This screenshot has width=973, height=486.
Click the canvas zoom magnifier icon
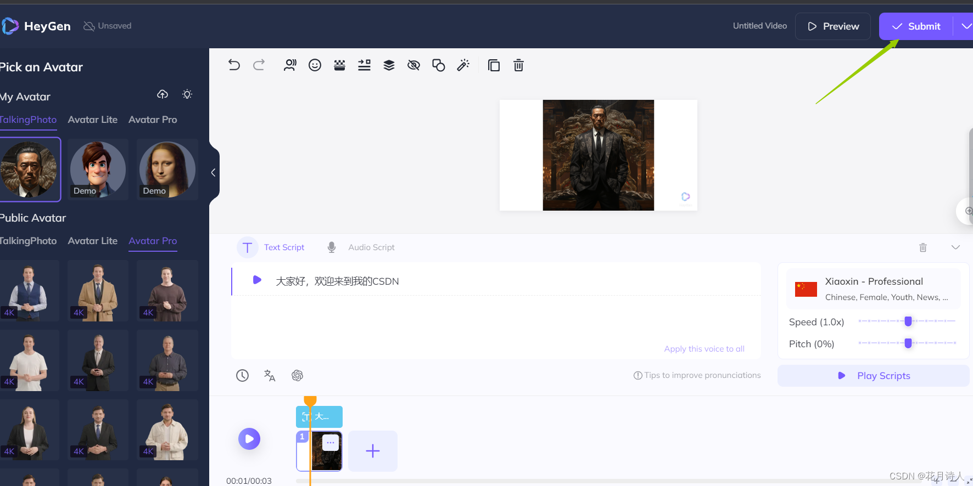(x=968, y=211)
